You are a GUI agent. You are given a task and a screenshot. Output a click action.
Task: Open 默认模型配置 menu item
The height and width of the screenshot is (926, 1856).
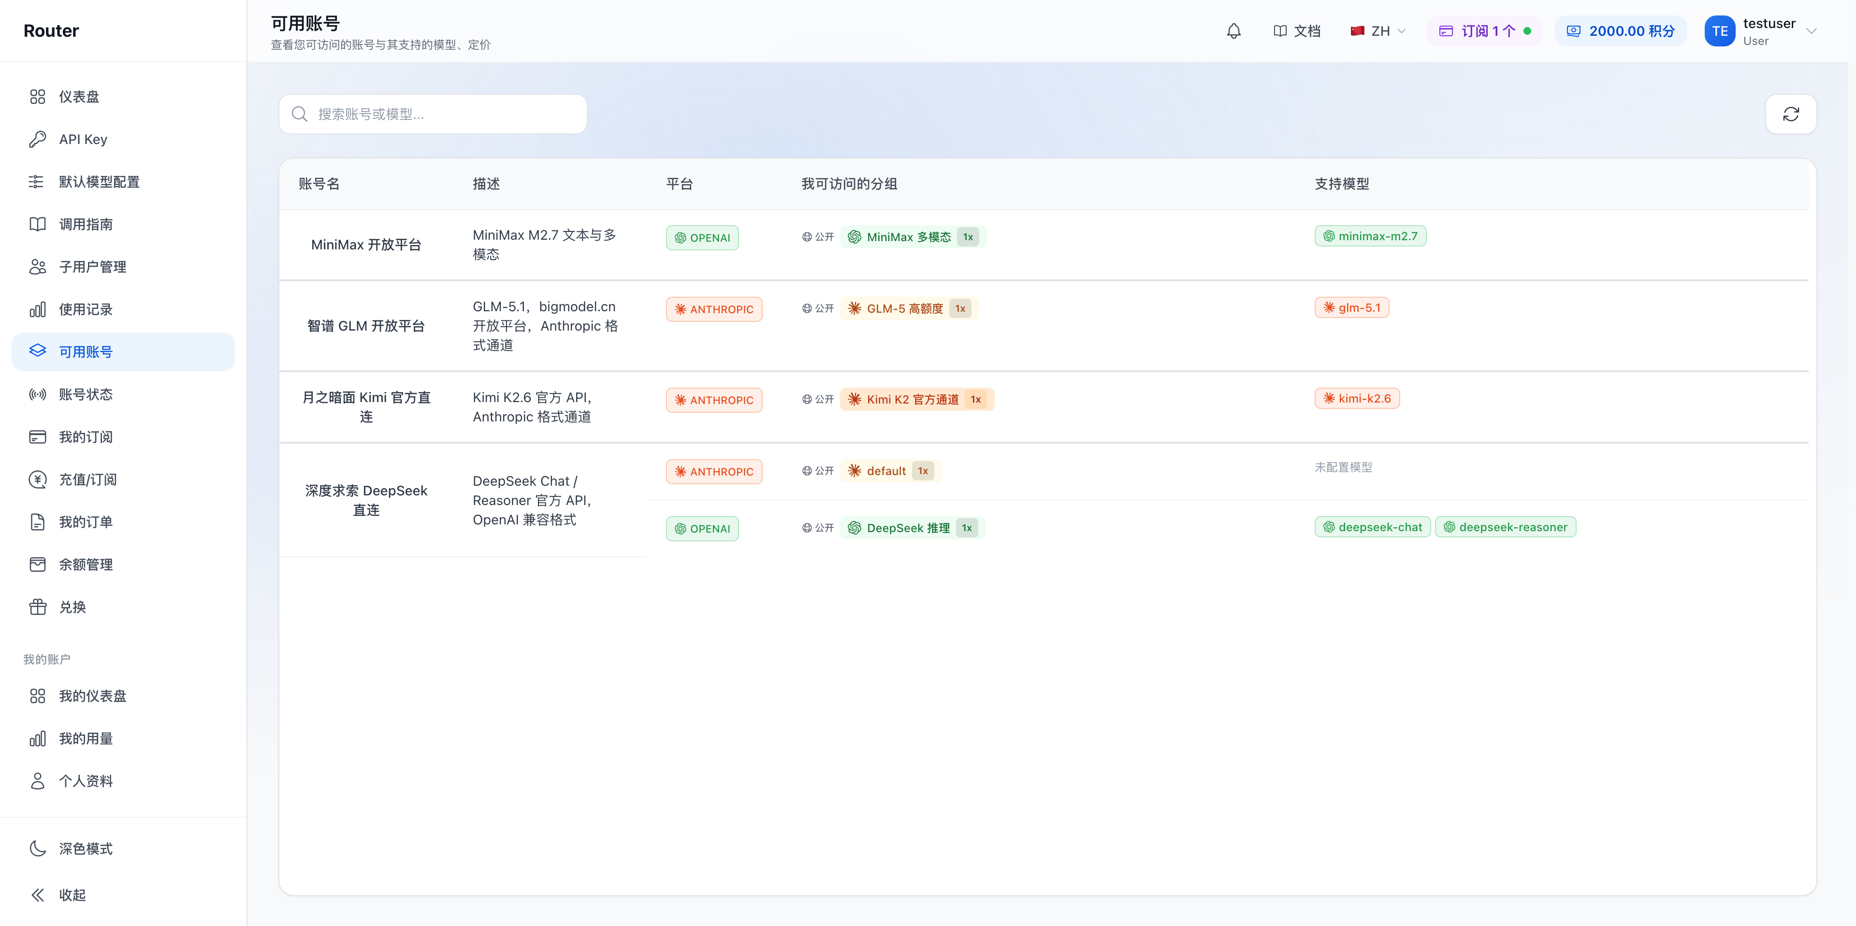(123, 182)
